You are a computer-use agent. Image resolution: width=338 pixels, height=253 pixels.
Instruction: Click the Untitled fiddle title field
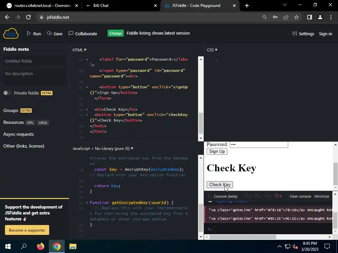point(34,61)
